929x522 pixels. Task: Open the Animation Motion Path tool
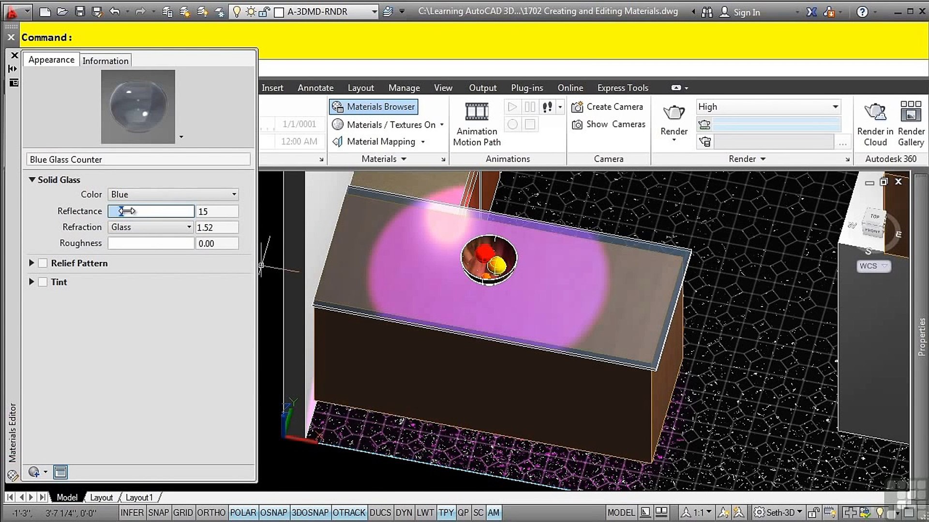click(477, 113)
